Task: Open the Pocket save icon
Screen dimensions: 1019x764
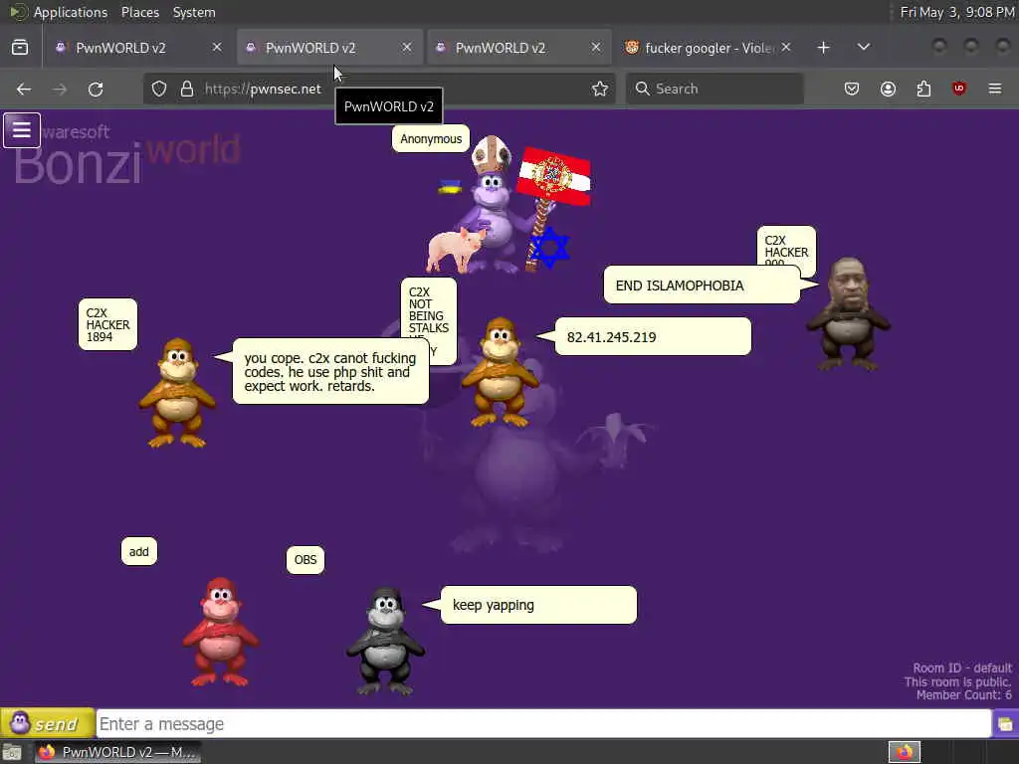Action: (852, 89)
